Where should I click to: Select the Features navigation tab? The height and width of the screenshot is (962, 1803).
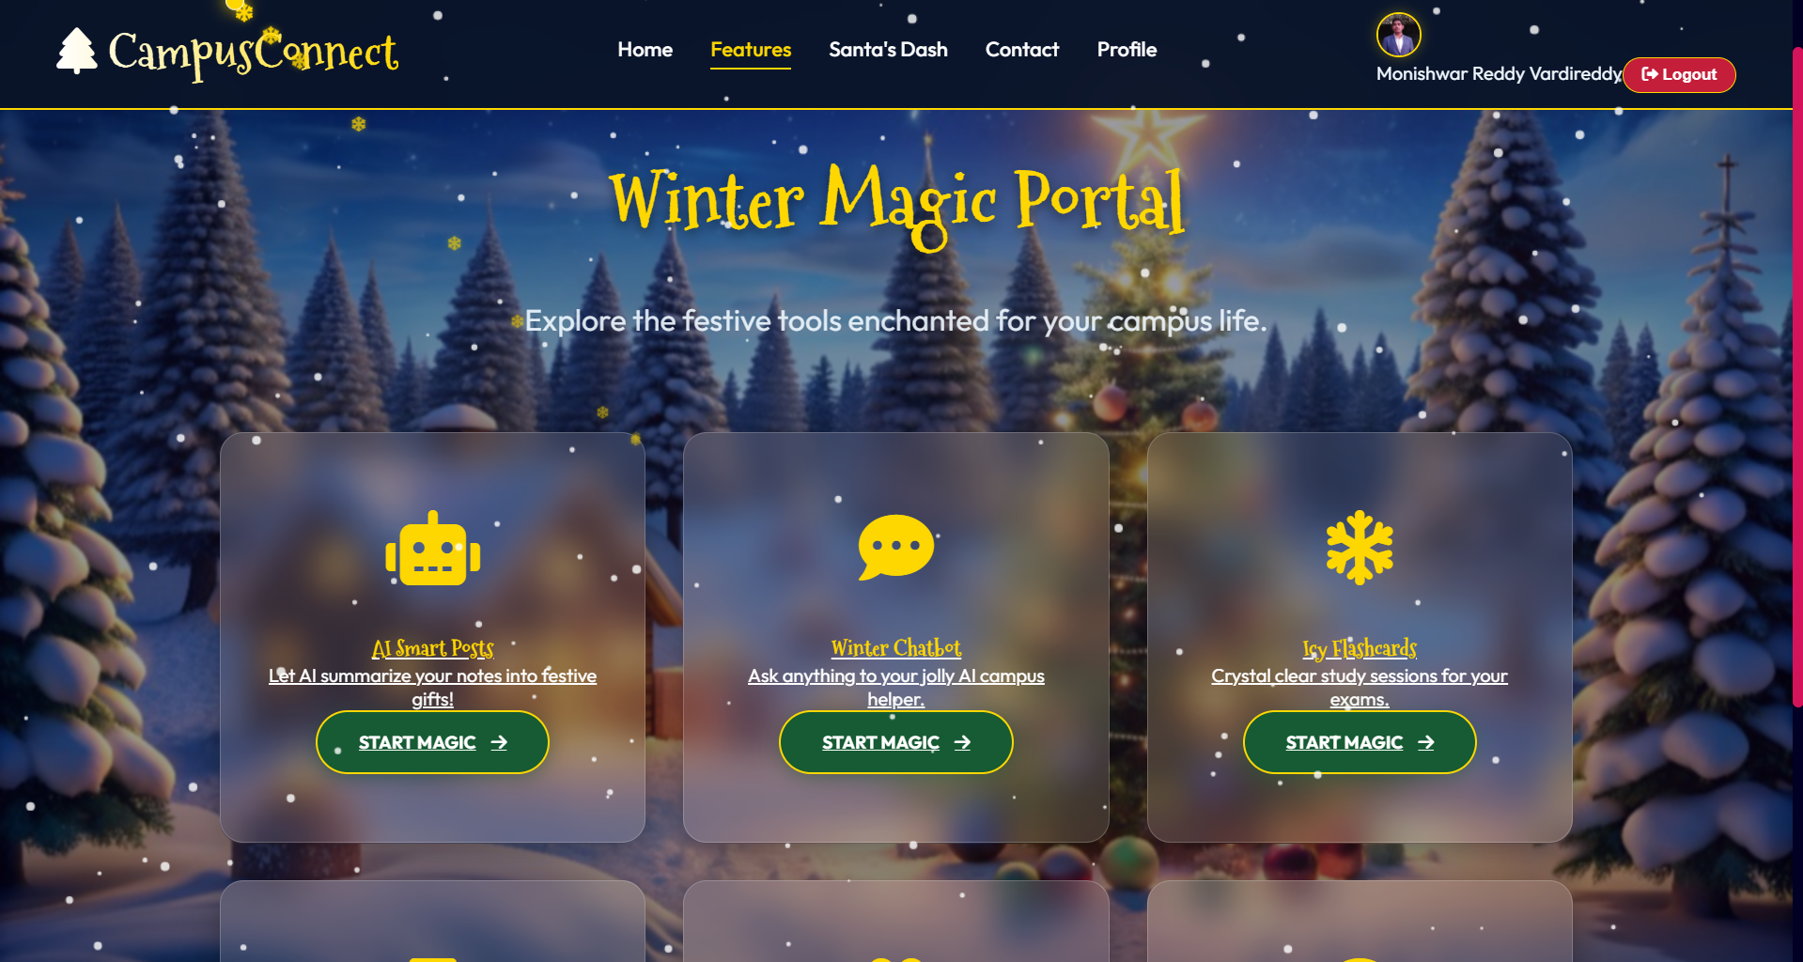pyautogui.click(x=751, y=50)
